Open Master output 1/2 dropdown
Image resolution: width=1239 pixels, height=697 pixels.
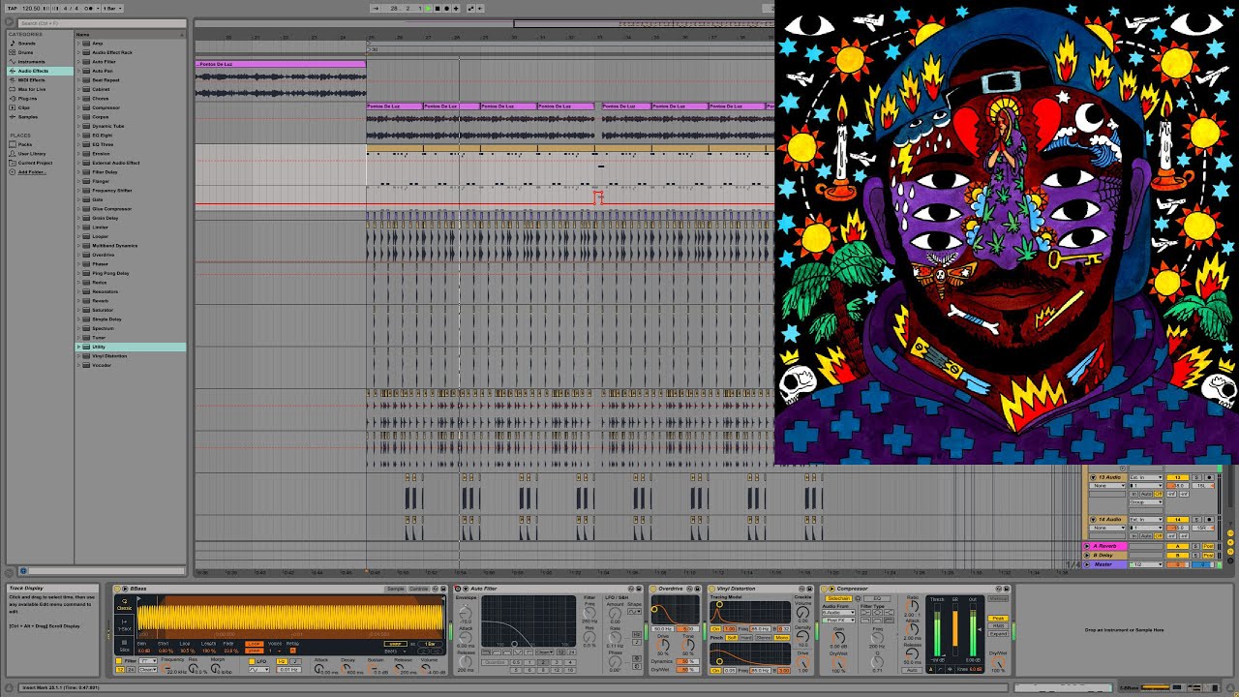pyautogui.click(x=1146, y=564)
